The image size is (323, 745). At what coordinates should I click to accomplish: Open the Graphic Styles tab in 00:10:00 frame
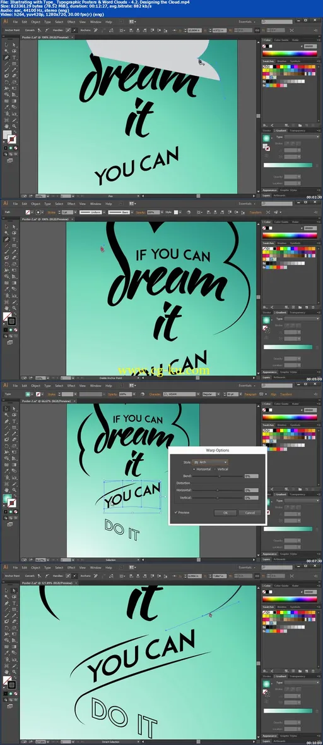[288, 736]
